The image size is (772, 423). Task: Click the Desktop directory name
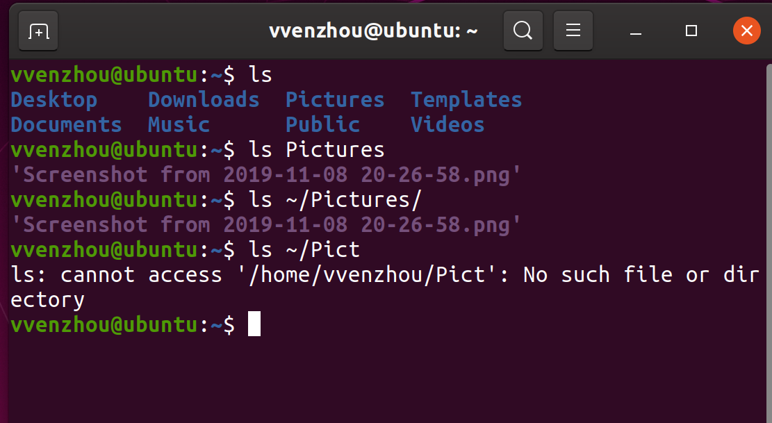tap(54, 100)
